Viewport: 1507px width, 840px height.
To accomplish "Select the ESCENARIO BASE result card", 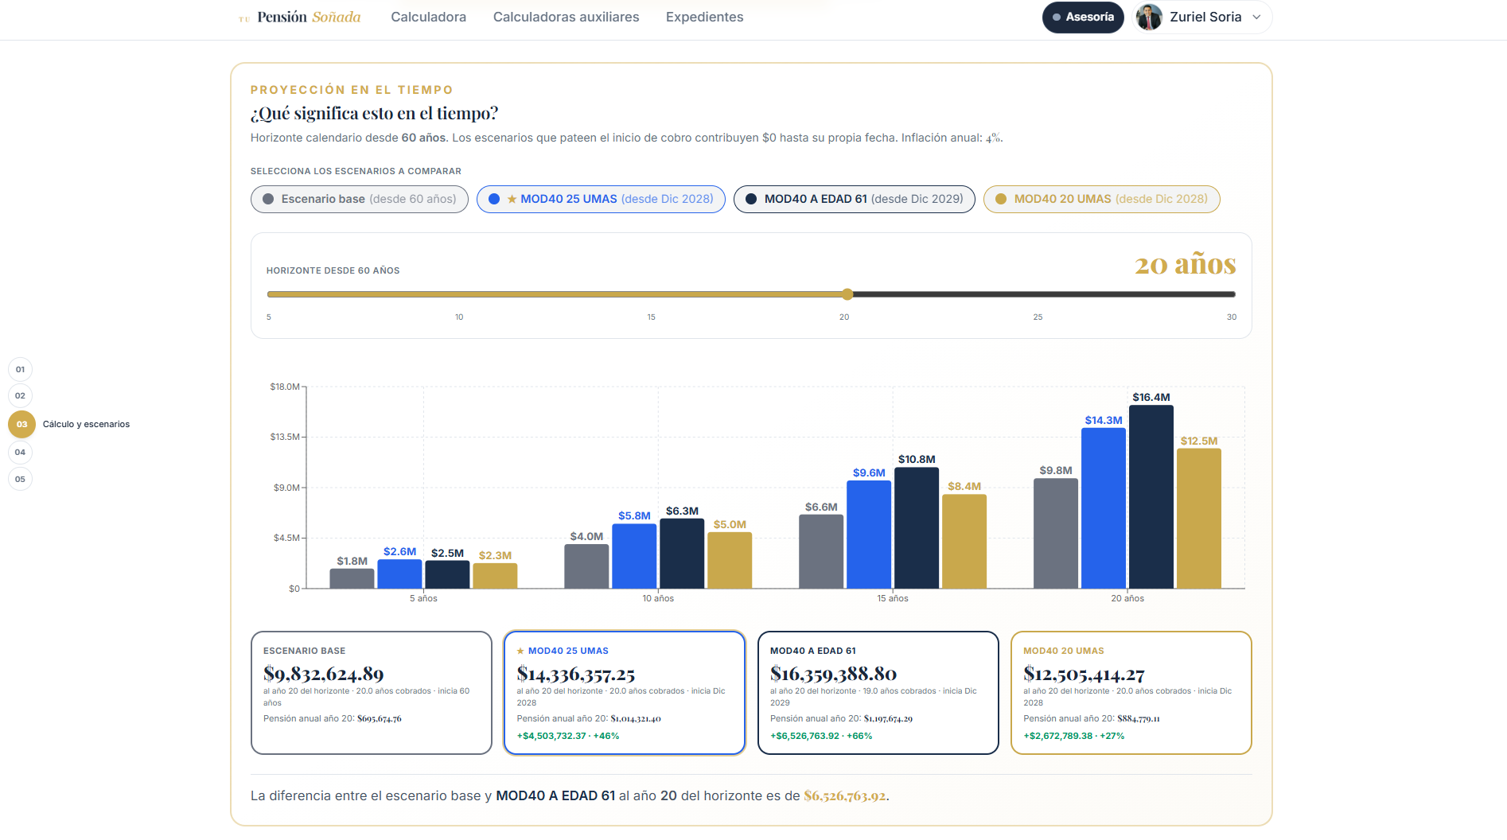I will [x=372, y=693].
